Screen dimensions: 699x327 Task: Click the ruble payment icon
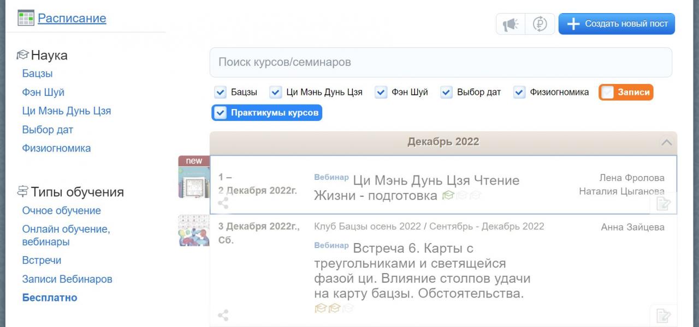coord(540,24)
